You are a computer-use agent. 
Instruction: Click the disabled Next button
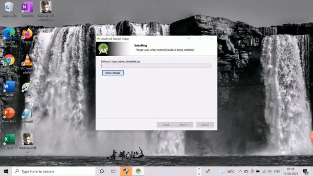tap(184, 125)
